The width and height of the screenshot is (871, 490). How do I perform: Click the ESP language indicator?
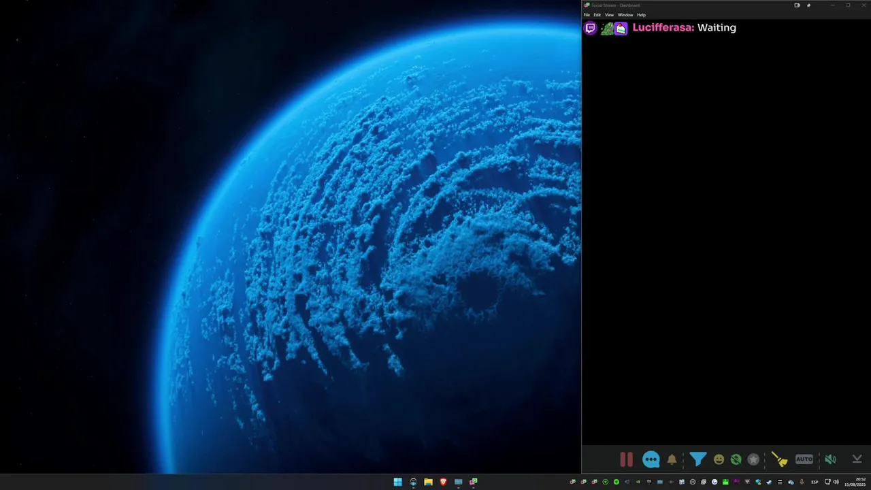(x=815, y=482)
